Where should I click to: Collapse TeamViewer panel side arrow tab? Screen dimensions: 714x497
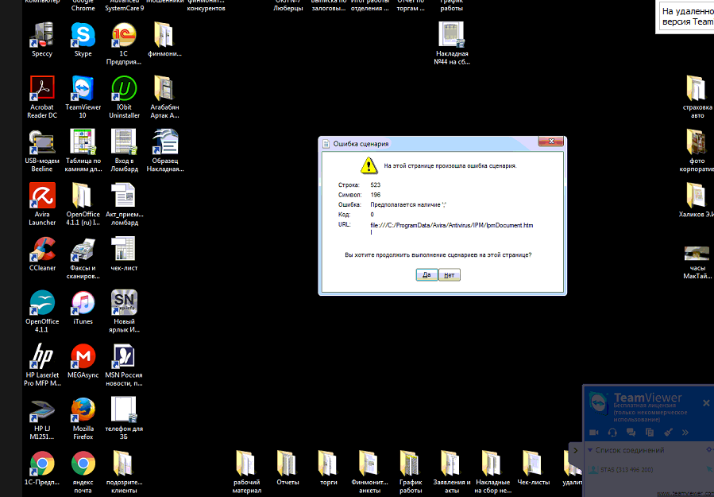[x=576, y=451]
